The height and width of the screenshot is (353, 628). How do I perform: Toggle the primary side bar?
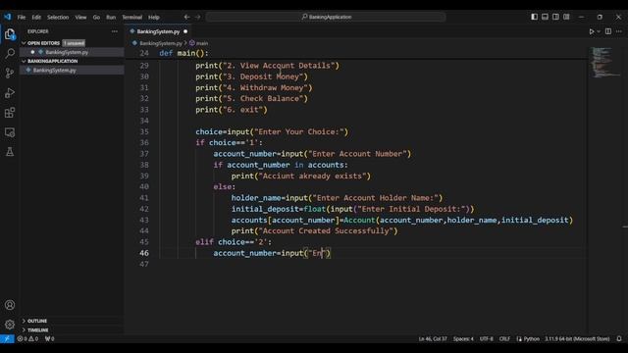[534, 17]
